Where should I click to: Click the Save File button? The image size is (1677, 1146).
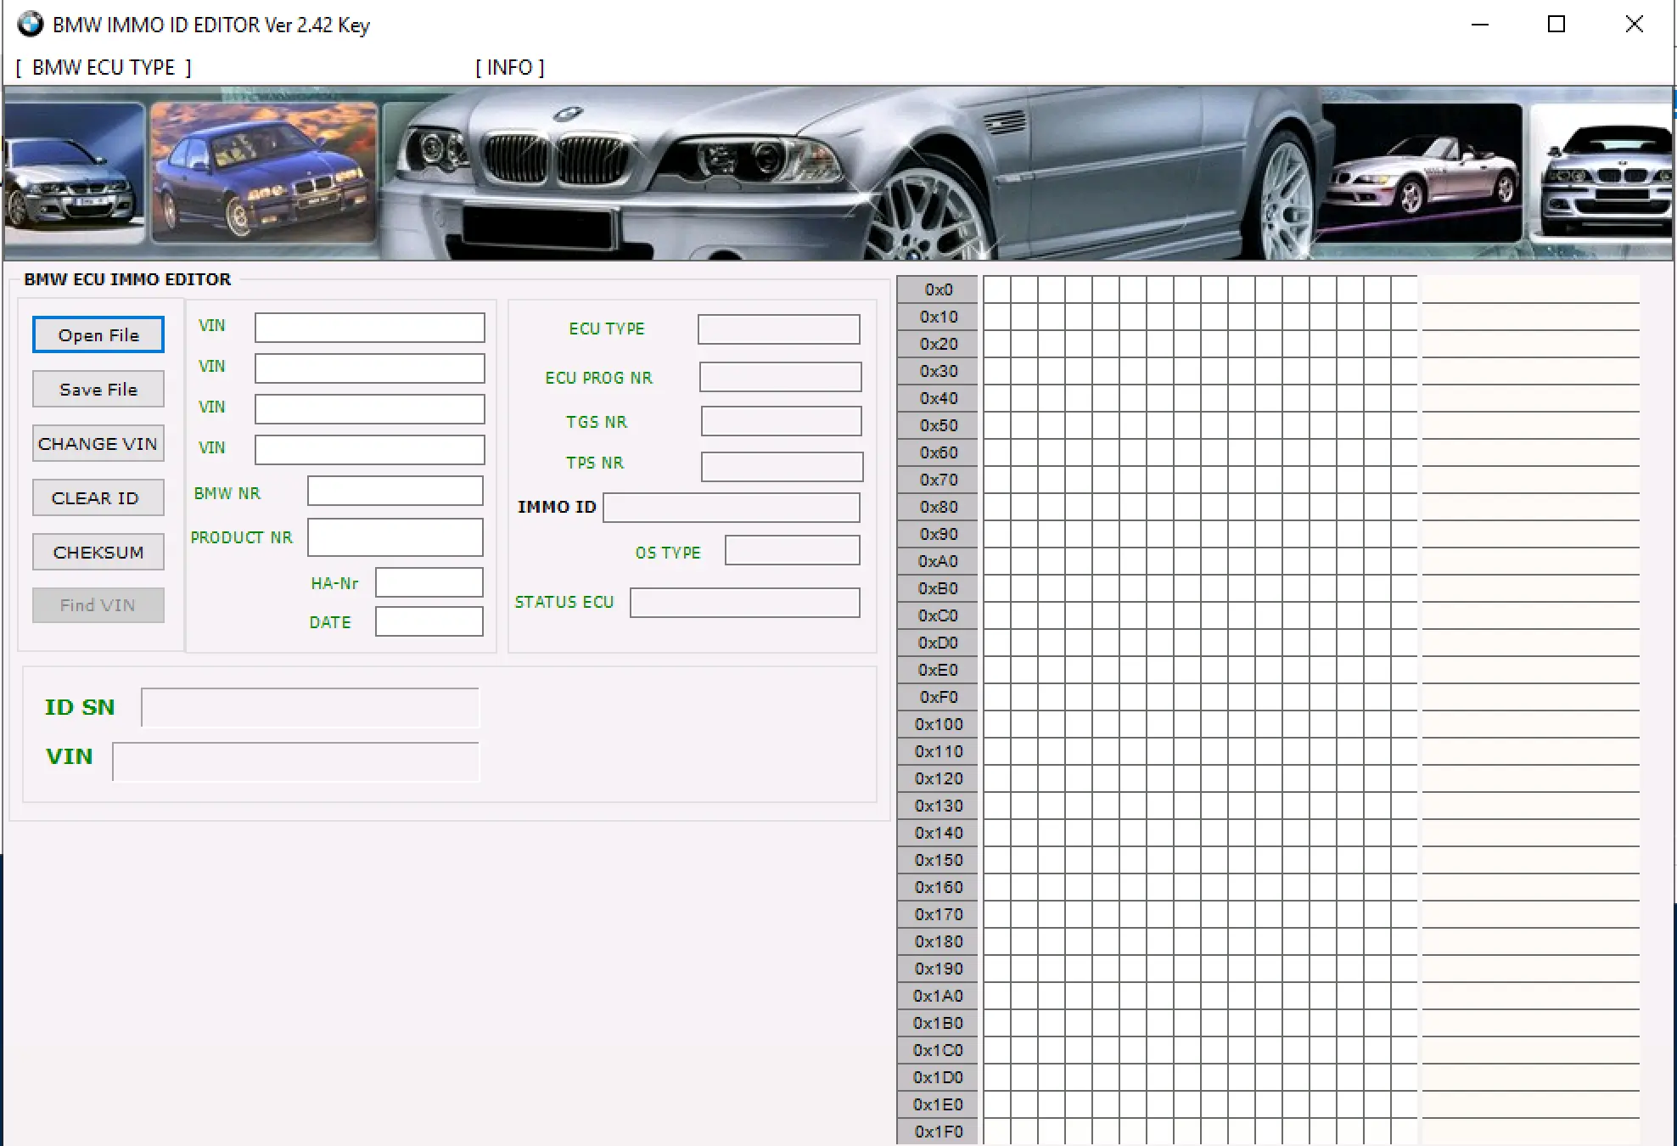[98, 389]
